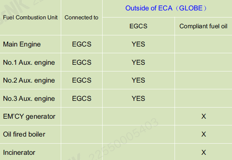
Task: Click the YES cell for No.1 Aux. engine
Action: click(138, 62)
